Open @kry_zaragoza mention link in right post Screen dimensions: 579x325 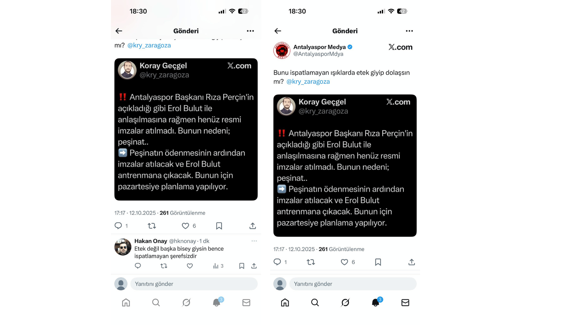pos(308,82)
